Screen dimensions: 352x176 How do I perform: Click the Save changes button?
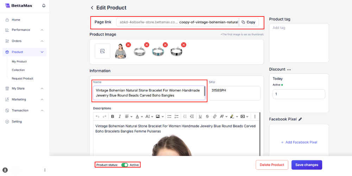307,165
